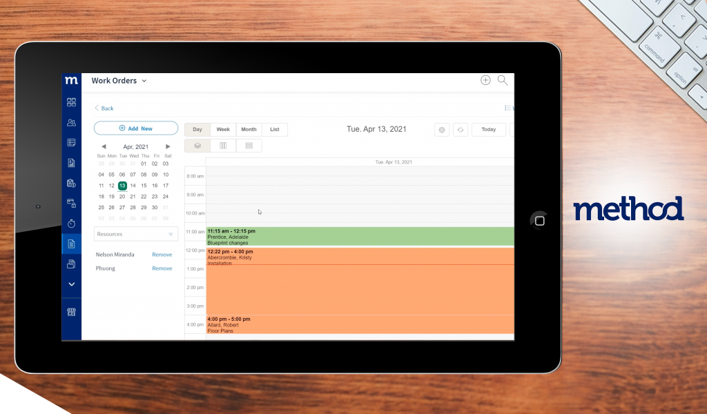Click the magnifier search icon
Viewport: 707px width, 414px height.
coord(503,81)
